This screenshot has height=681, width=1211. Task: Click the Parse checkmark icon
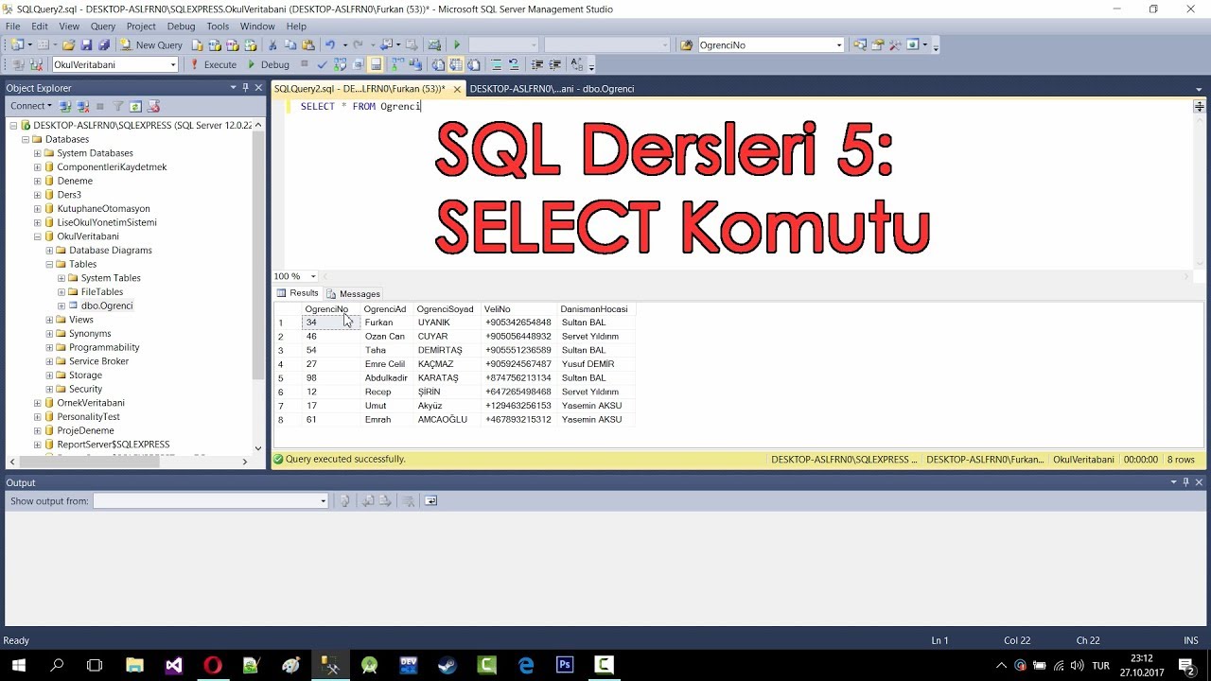tap(322, 64)
